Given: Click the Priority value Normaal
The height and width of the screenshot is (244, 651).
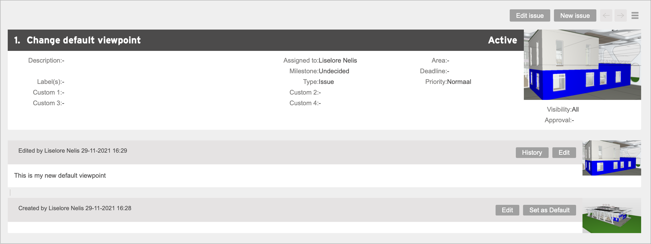Looking at the screenshot, I should [459, 82].
